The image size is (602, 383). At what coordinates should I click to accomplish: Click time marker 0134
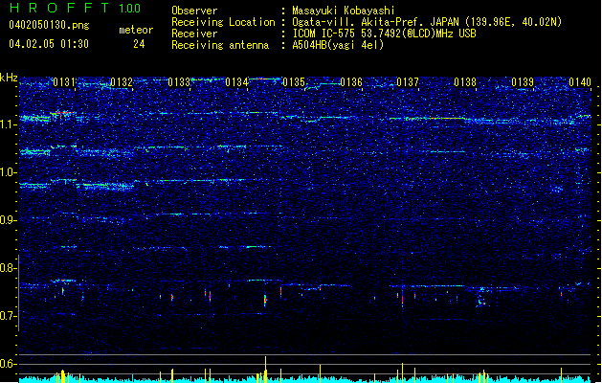(x=236, y=82)
